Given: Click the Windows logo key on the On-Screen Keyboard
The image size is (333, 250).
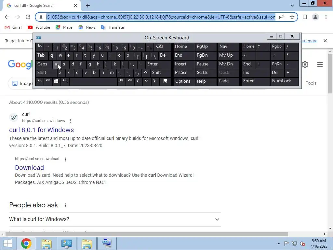Looking at the screenshot, I should click(56, 81).
